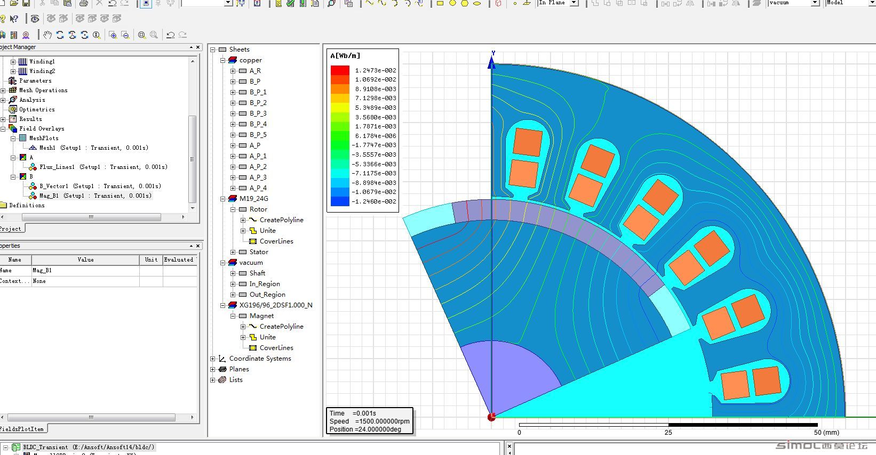Click the Mag_B1 plot icon
Viewport: 876px width, 455px height.
pos(33,196)
